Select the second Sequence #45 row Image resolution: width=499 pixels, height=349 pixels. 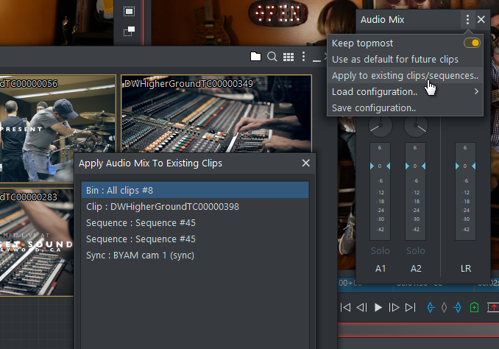pos(195,239)
